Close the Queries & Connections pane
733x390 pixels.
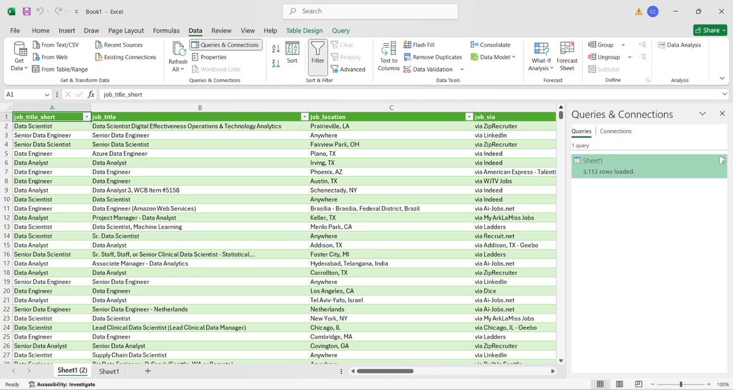[722, 114]
